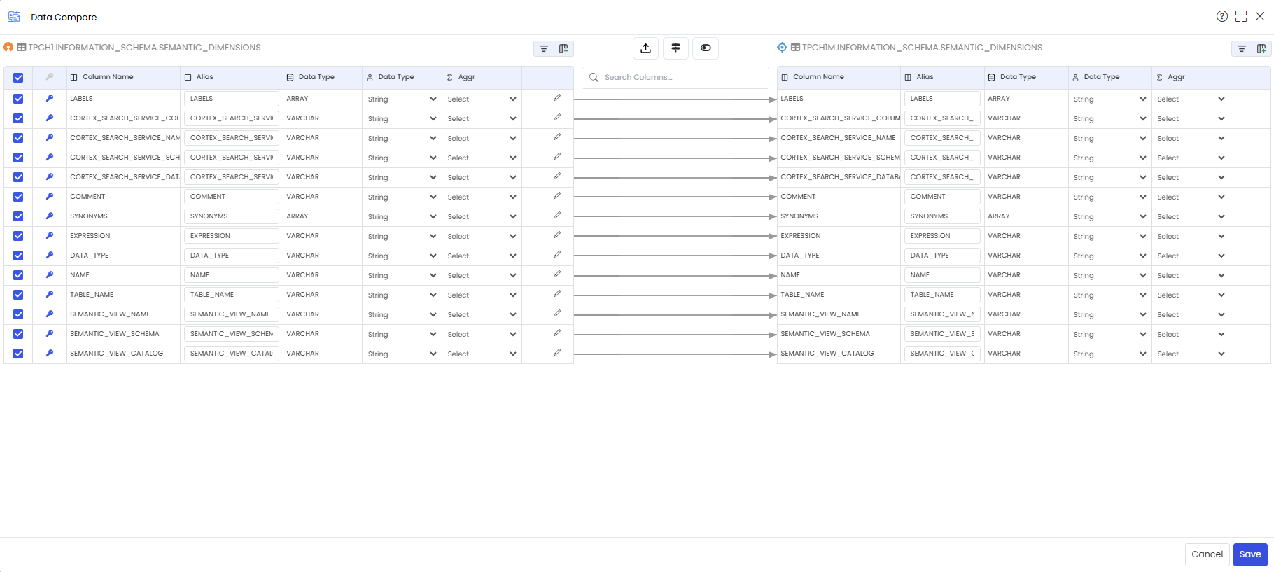Edit right alias field COMMENT
Image resolution: width=1274 pixels, height=572 pixels.
pyautogui.click(x=942, y=197)
